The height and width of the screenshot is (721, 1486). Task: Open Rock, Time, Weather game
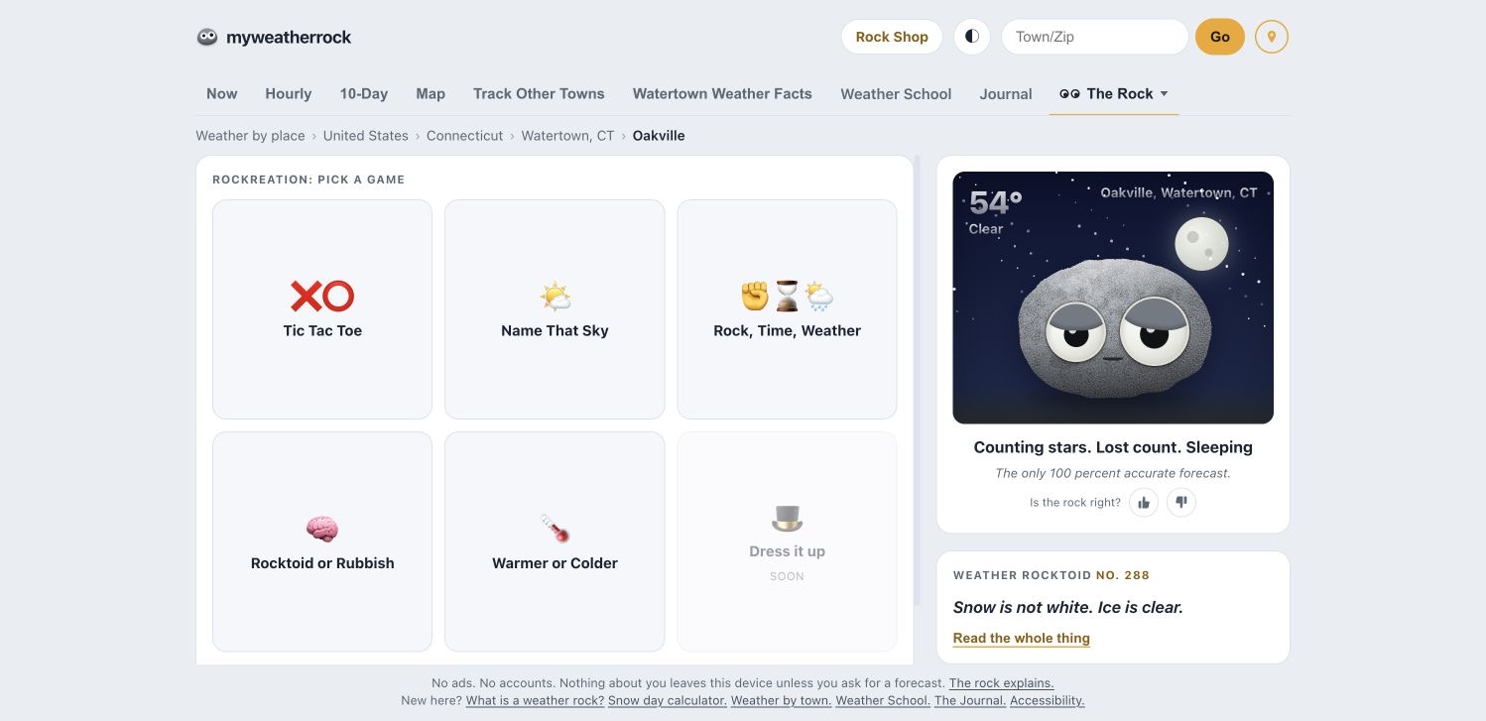tap(787, 309)
